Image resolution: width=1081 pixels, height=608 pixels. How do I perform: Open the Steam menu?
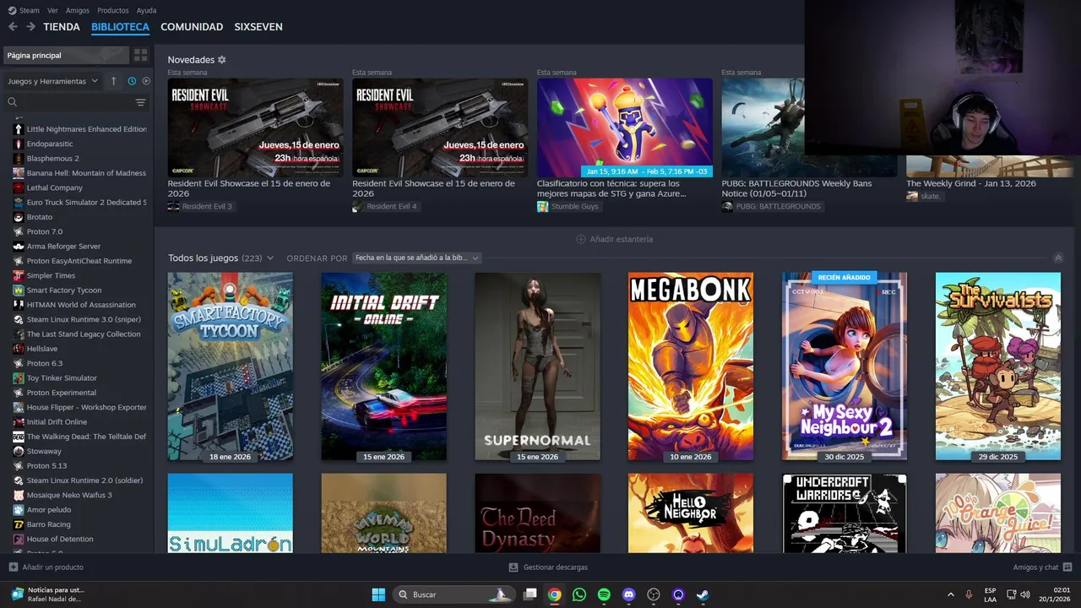[24, 10]
